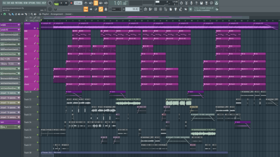Screen dimensions: 280x157
Task: Select the playlist zoom tool
Action: click(32, 14)
